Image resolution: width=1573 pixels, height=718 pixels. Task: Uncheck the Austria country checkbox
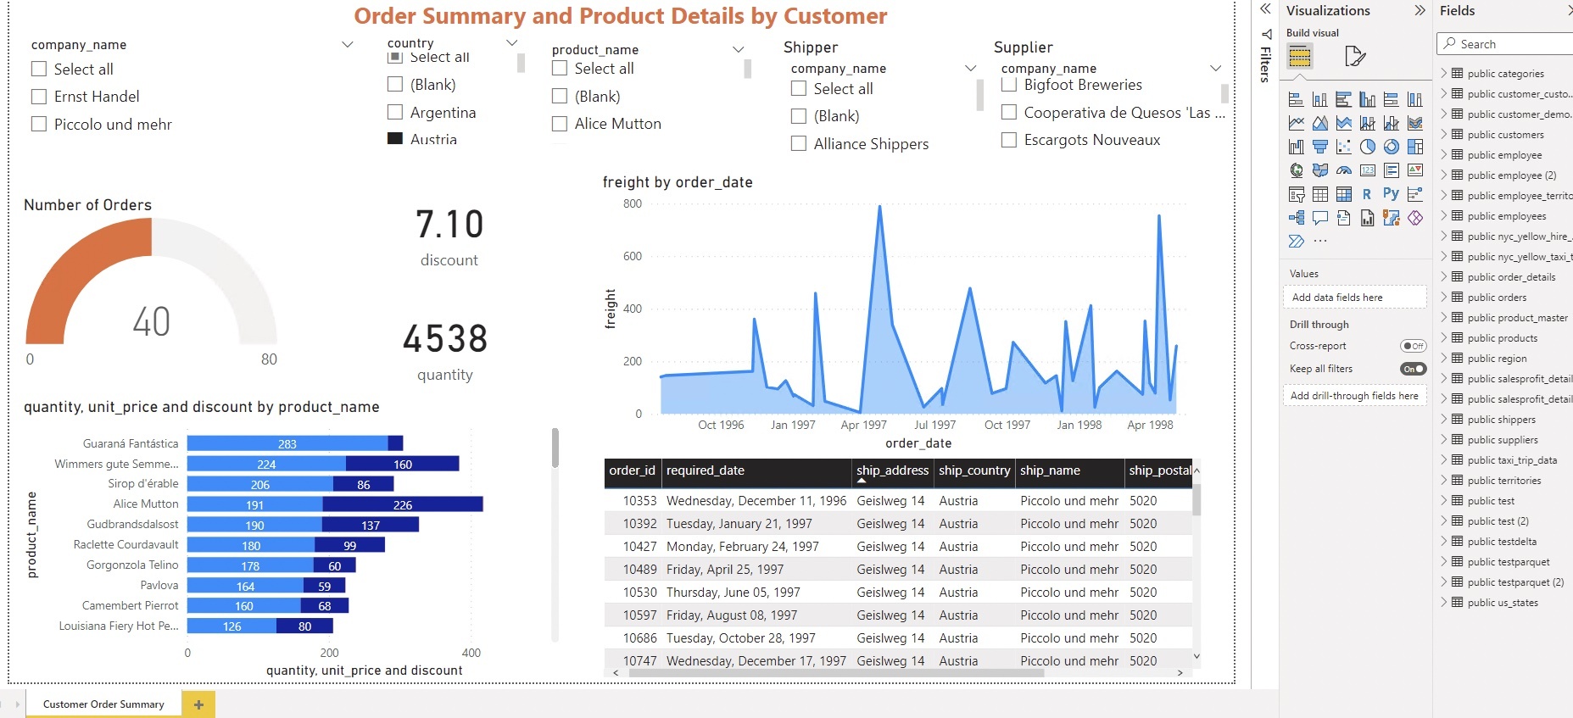click(395, 139)
